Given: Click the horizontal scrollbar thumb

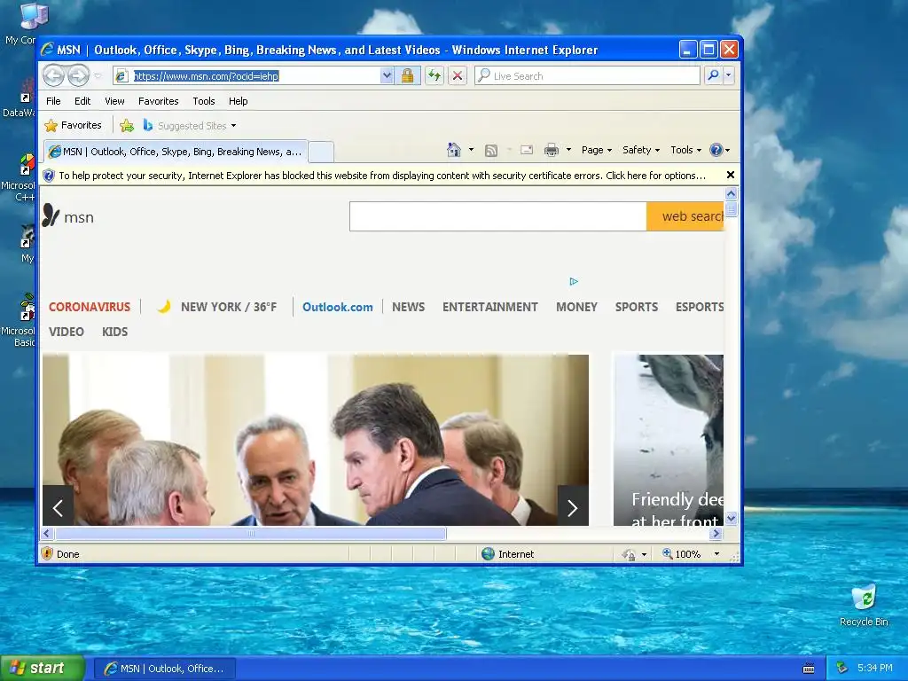Looking at the screenshot, I should pos(250,533).
